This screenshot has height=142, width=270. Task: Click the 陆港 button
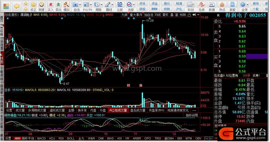(x=179, y=3)
